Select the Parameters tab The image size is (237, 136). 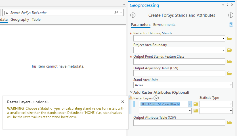pos(140,25)
